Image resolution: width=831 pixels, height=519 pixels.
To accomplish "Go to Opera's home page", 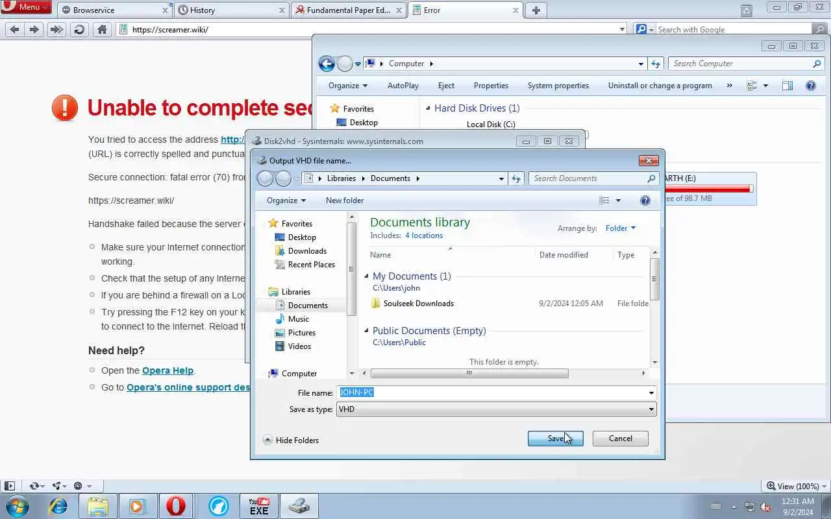I will point(102,29).
